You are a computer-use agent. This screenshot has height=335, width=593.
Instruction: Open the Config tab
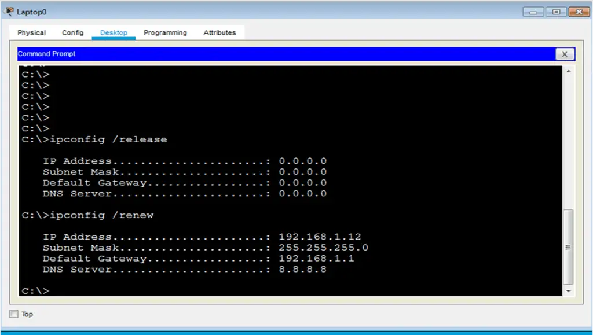coord(73,33)
